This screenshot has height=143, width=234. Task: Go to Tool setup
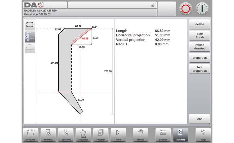click(66, 135)
